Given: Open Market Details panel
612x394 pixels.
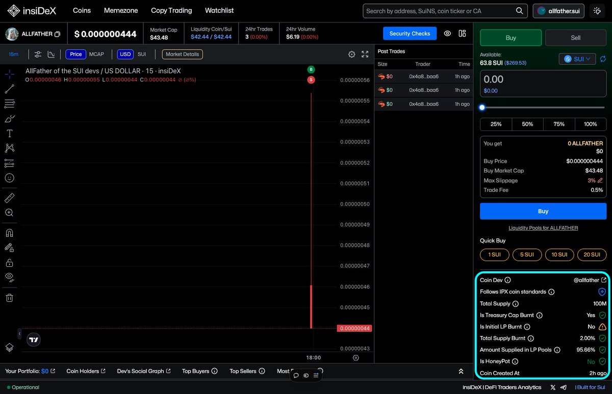Looking at the screenshot, I should [182, 54].
